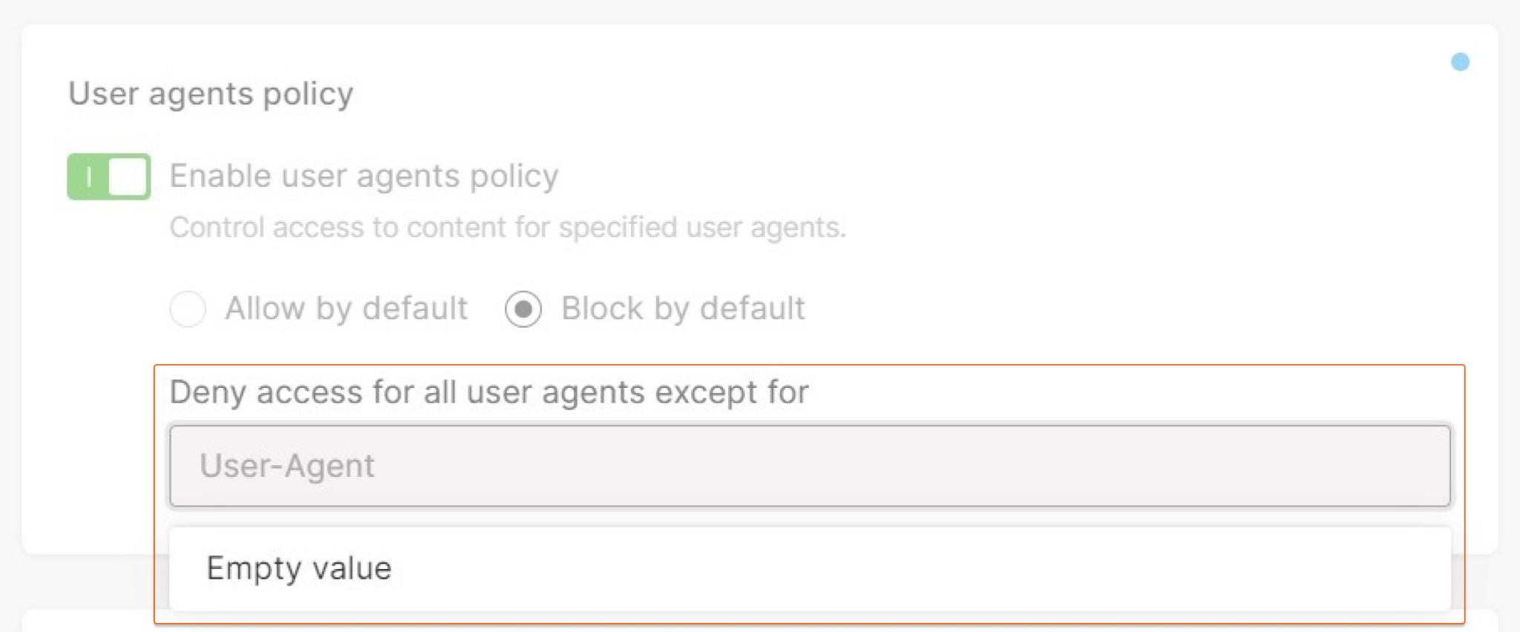
Task: Click the blue status dot indicator
Action: point(1460,62)
